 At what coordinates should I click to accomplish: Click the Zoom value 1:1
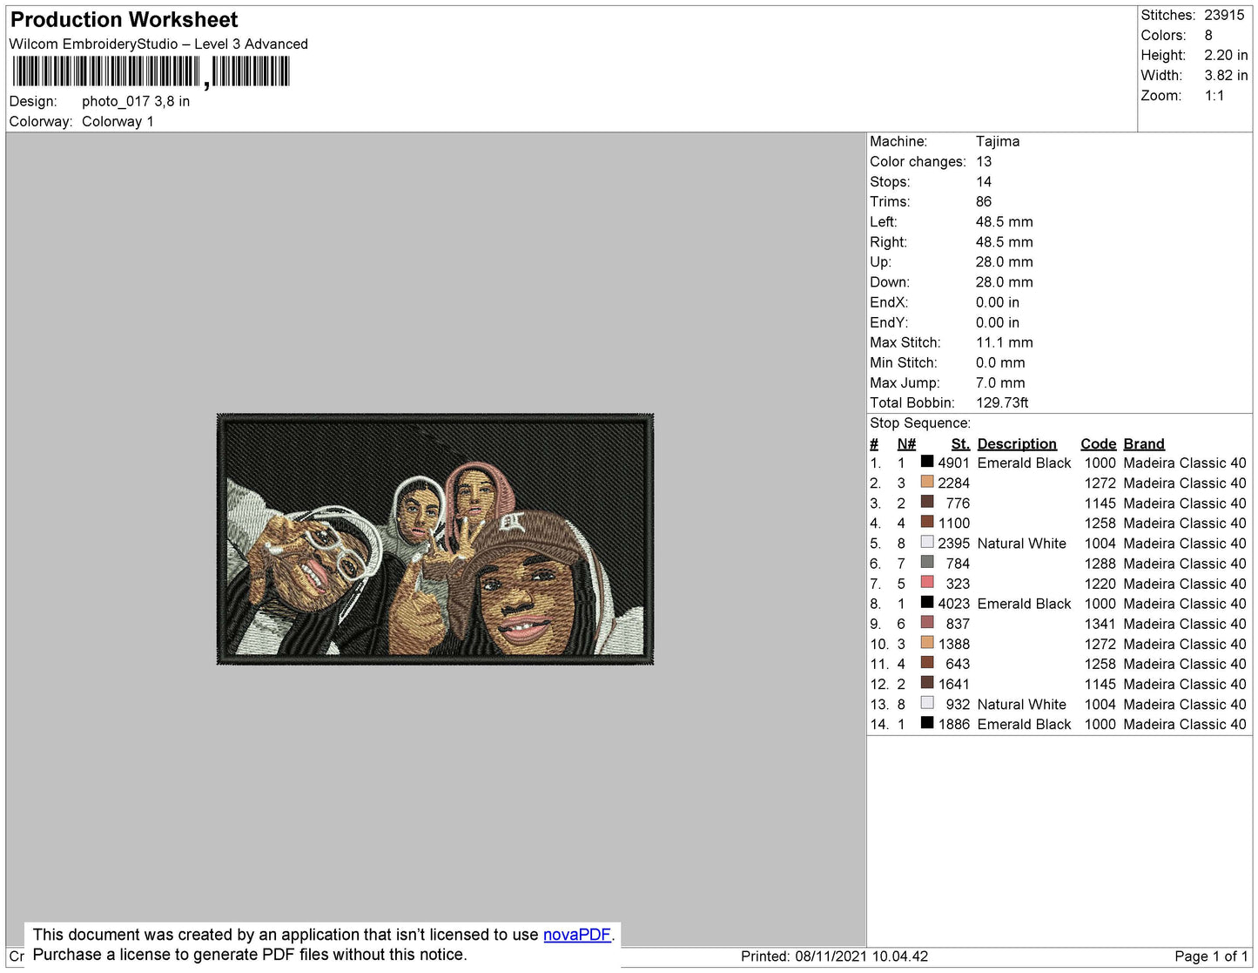click(x=1214, y=96)
